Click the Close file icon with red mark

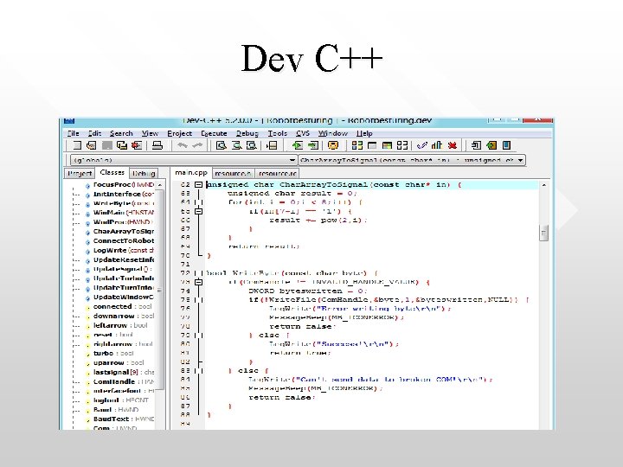tap(137, 145)
